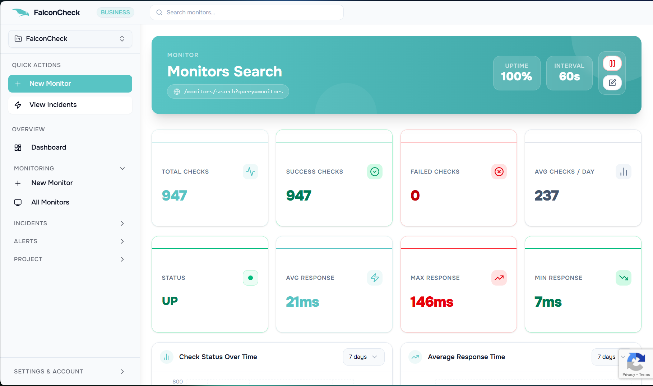This screenshot has height=386, width=653.
Task: Click the edit monitor pencil icon
Action: coord(612,83)
